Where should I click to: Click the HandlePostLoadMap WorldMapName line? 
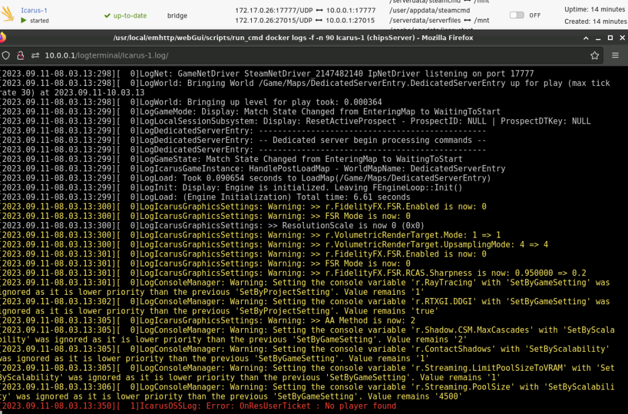click(252, 169)
